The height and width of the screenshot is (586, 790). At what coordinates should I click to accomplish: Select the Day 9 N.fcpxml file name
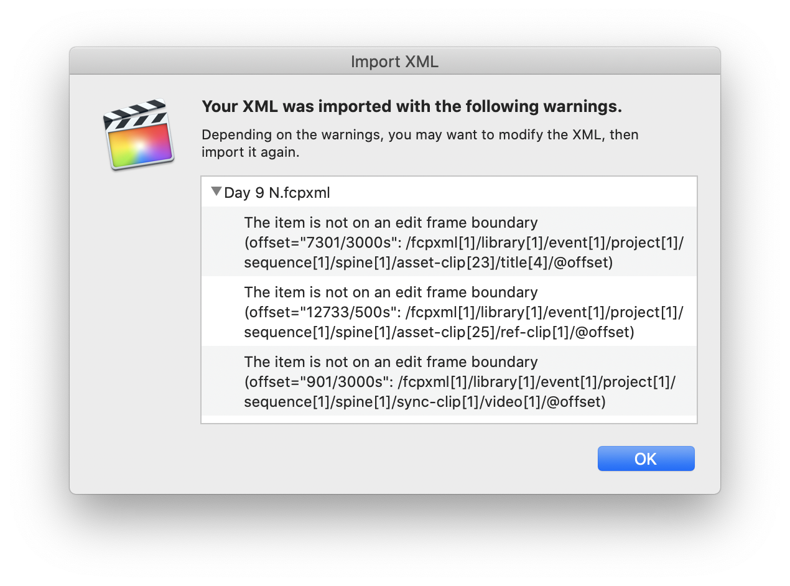pos(277,193)
